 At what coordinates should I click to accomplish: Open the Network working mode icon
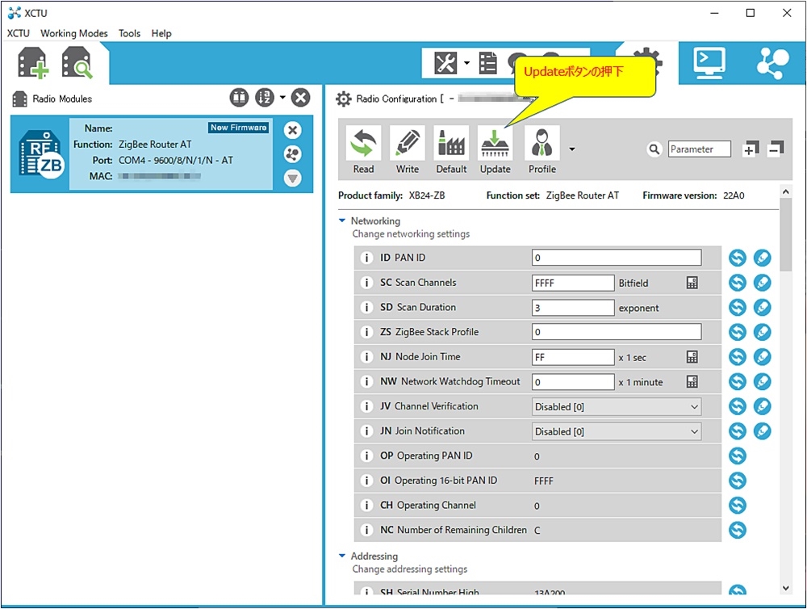click(773, 63)
